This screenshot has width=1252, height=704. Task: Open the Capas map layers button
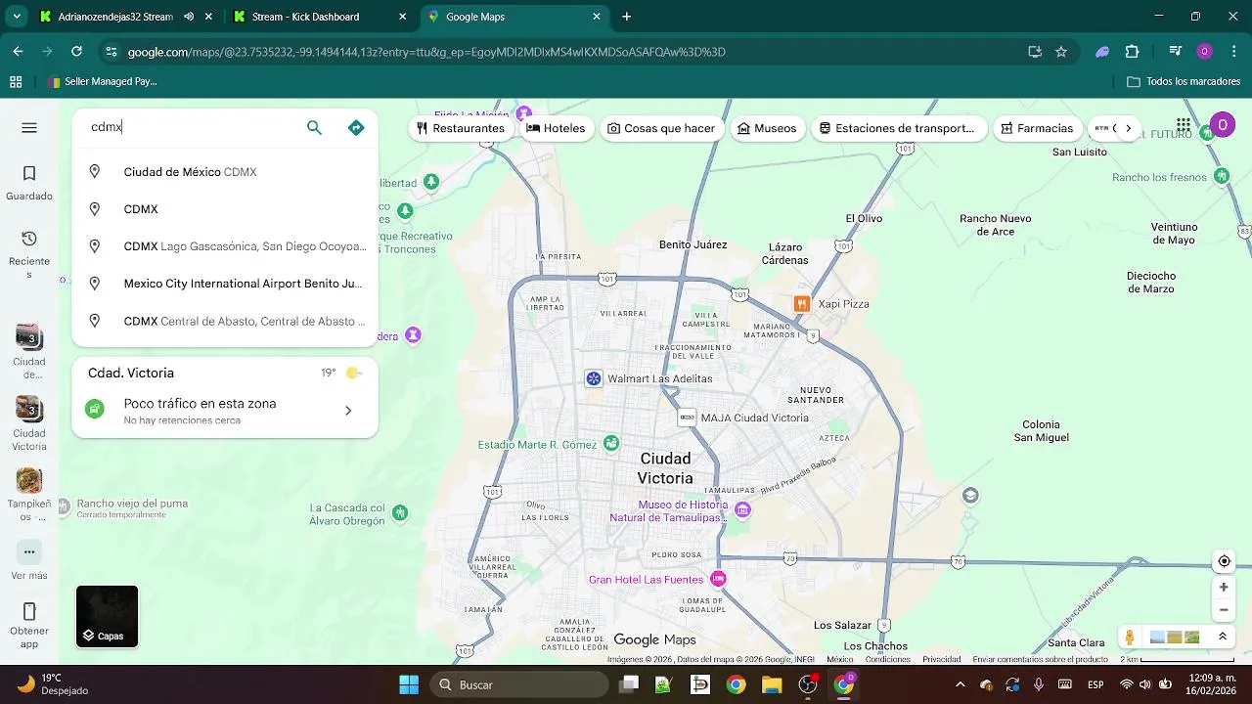[108, 616]
